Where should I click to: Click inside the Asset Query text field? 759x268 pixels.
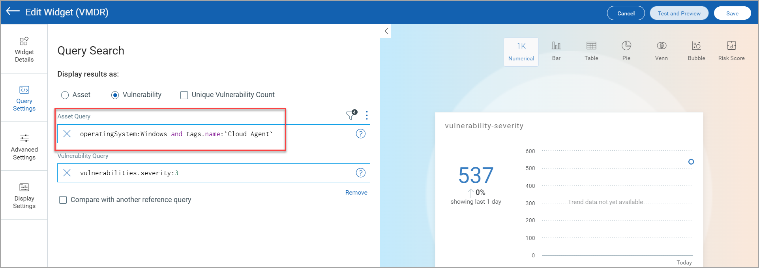(214, 134)
